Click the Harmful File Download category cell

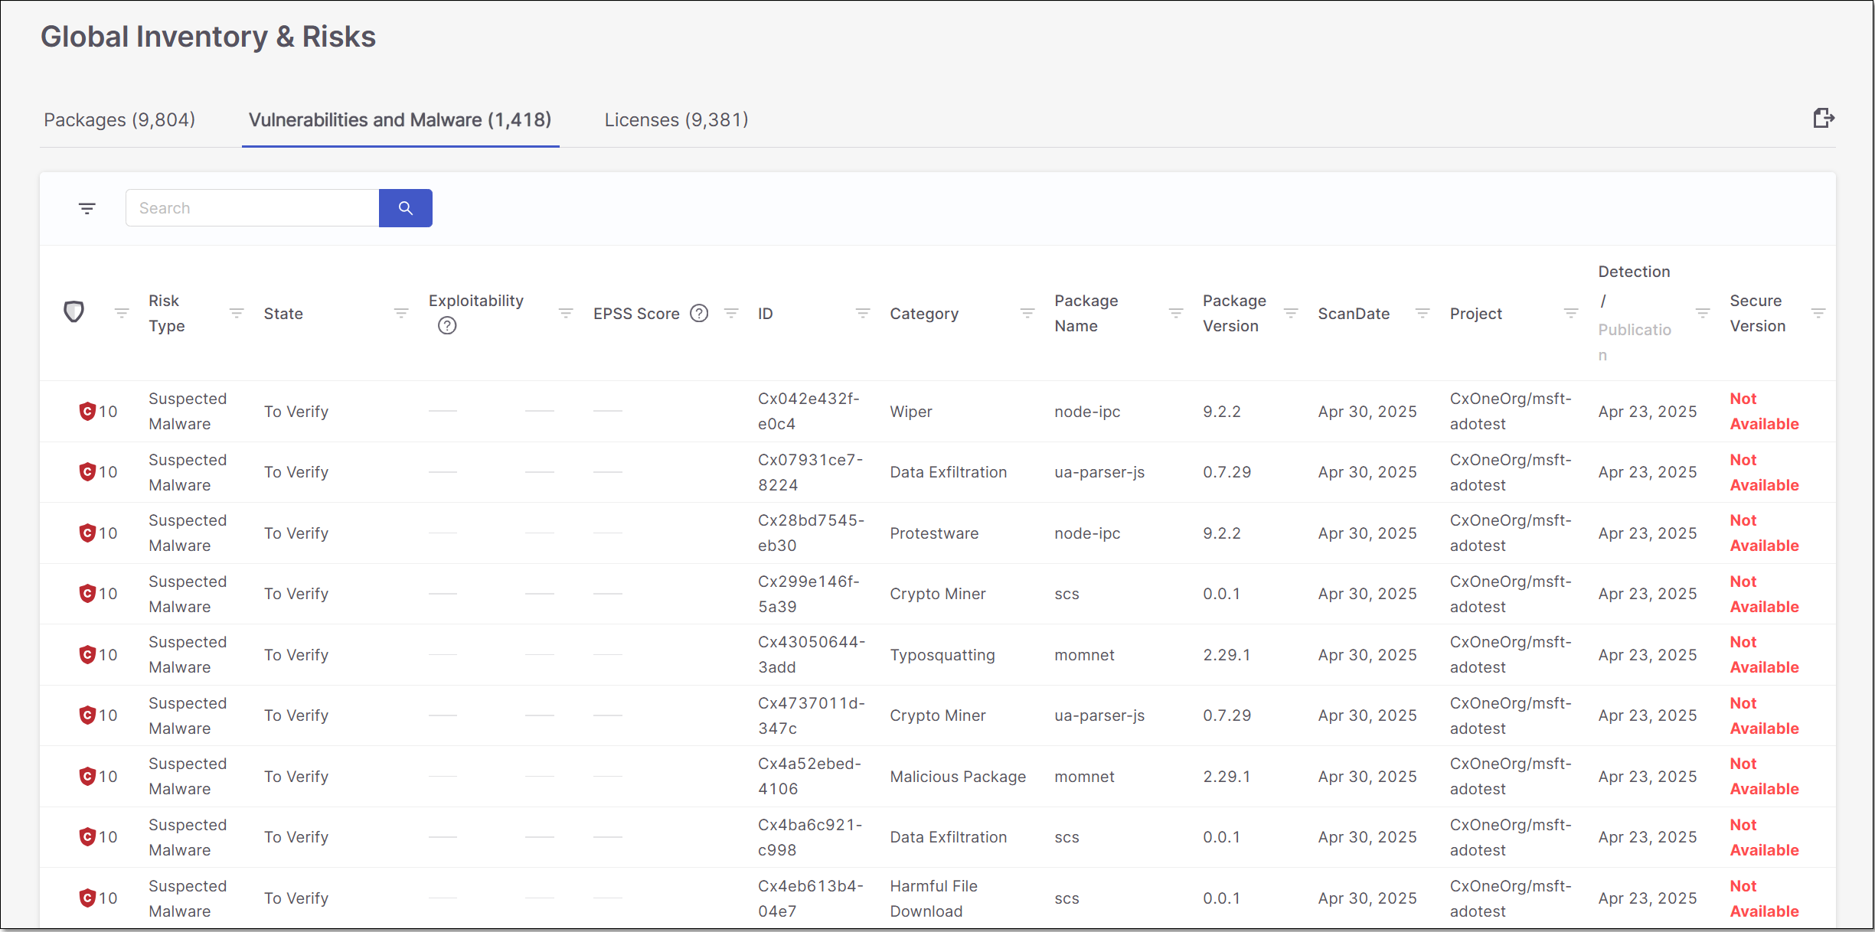(x=934, y=898)
